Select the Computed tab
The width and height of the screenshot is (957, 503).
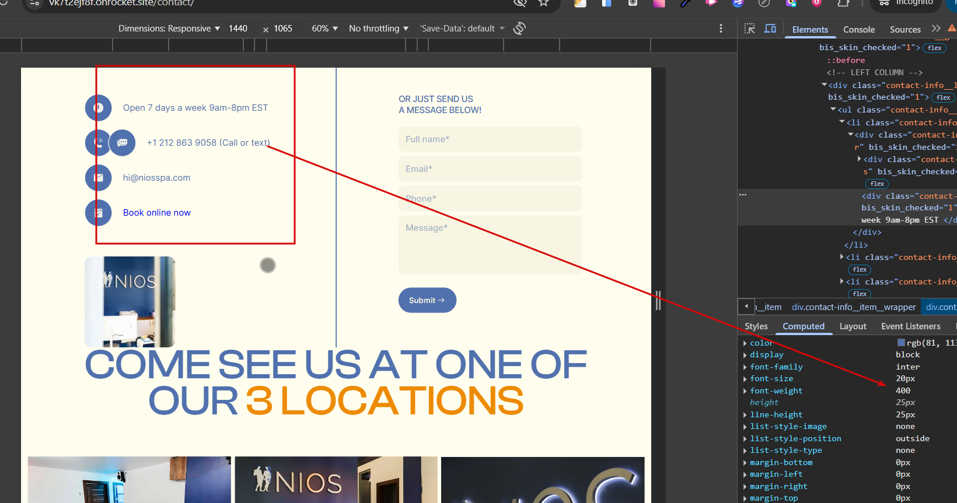[804, 326]
